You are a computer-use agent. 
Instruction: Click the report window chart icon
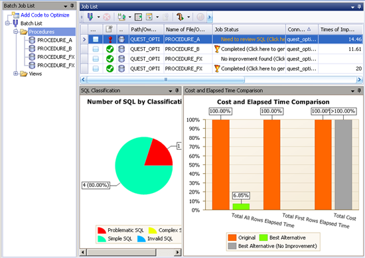(149, 17)
